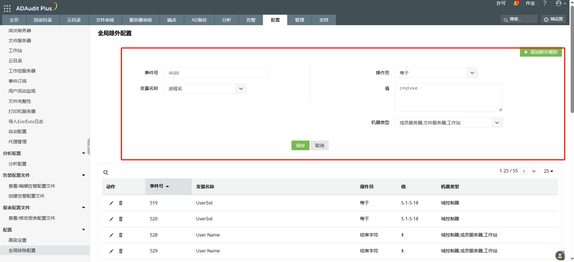Delete the exclusion rule for event 528

coord(121,235)
